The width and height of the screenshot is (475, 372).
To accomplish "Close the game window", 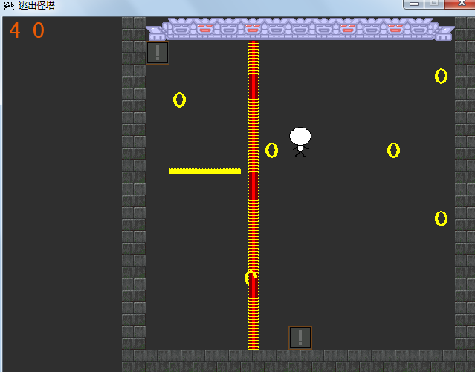I will 460,4.
